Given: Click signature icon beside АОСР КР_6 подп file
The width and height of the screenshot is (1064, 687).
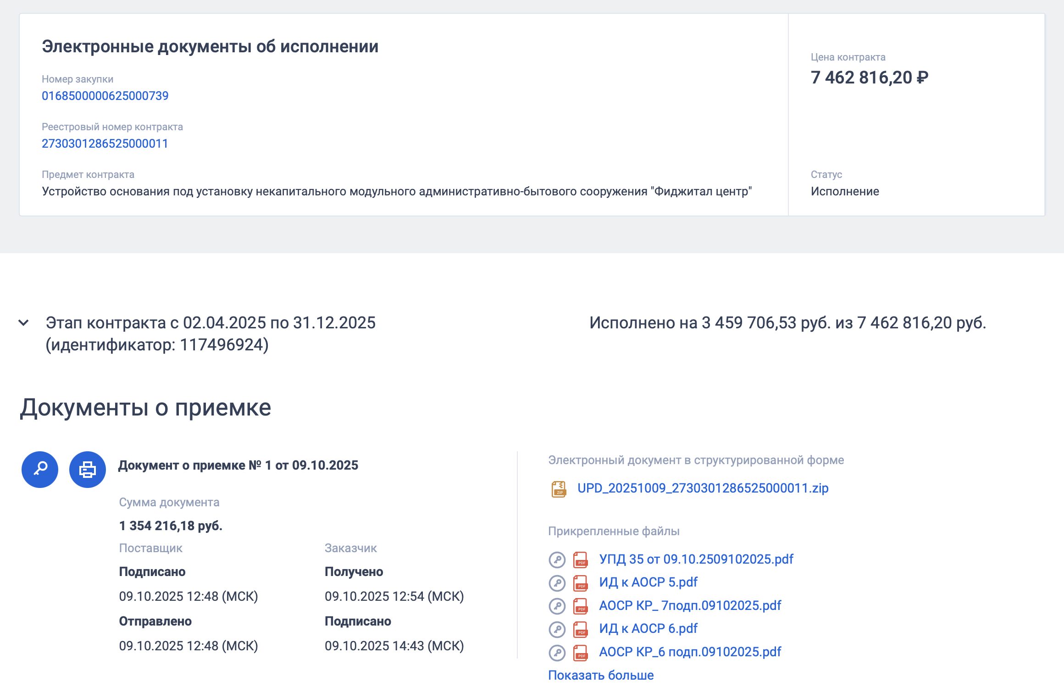Looking at the screenshot, I should pos(557,652).
